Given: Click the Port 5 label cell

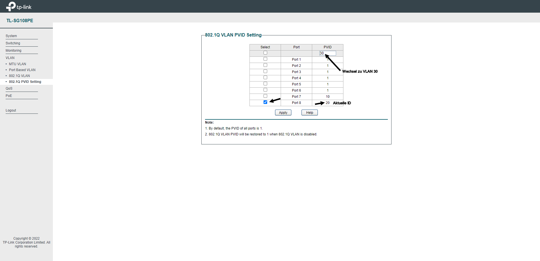Looking at the screenshot, I should tap(296, 84).
